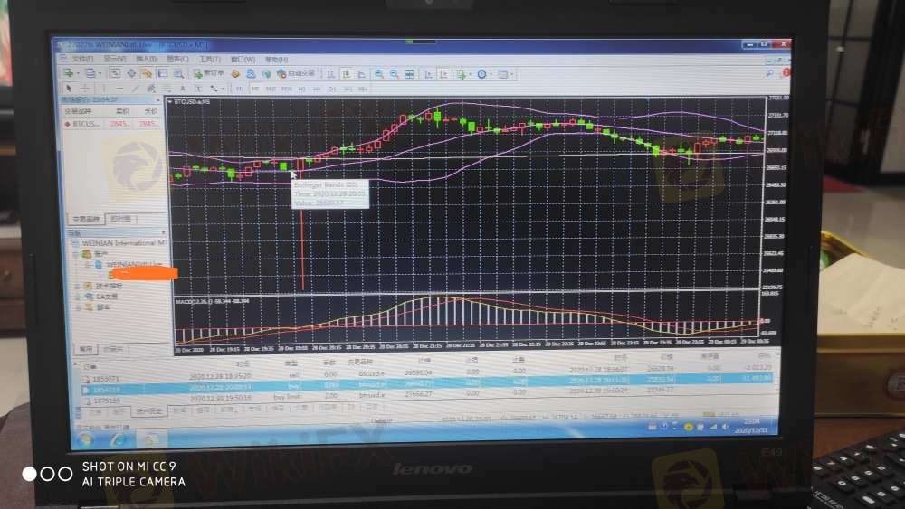Open the periods dropdown arrow
The width and height of the screenshot is (905, 509).
pyautogui.click(x=491, y=74)
